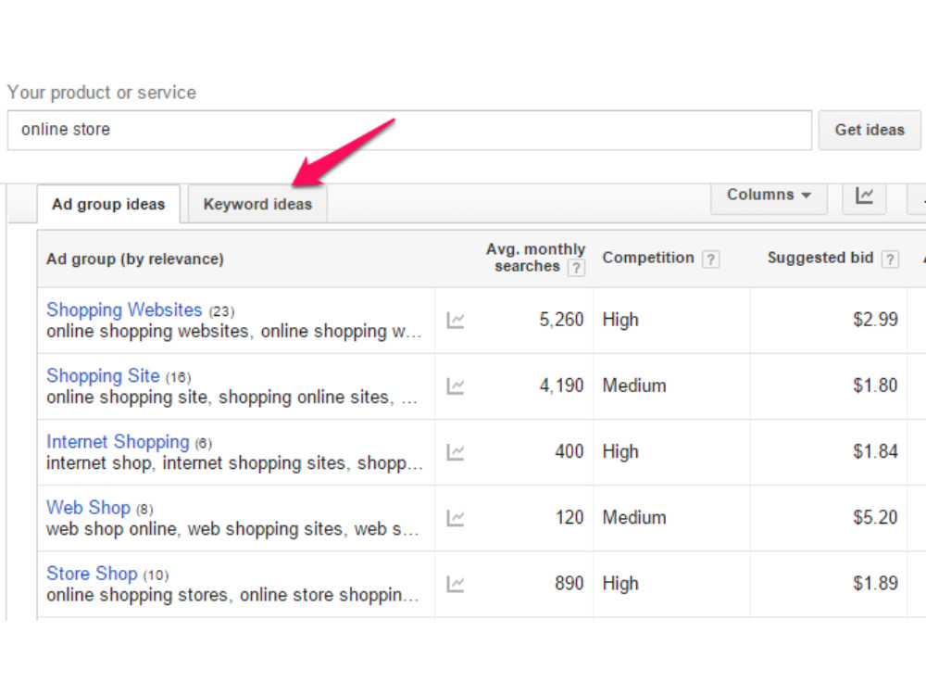Image resolution: width=926 pixels, height=695 pixels.
Task: Open help tooltip for Competition column
Action: 711,259
